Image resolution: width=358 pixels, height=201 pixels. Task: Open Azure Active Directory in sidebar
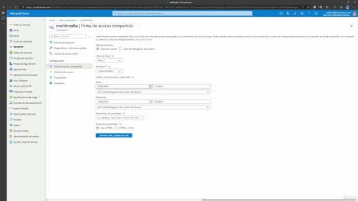25,114
